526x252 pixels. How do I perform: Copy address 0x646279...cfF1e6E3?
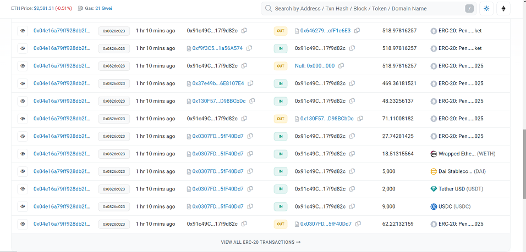[x=357, y=30]
